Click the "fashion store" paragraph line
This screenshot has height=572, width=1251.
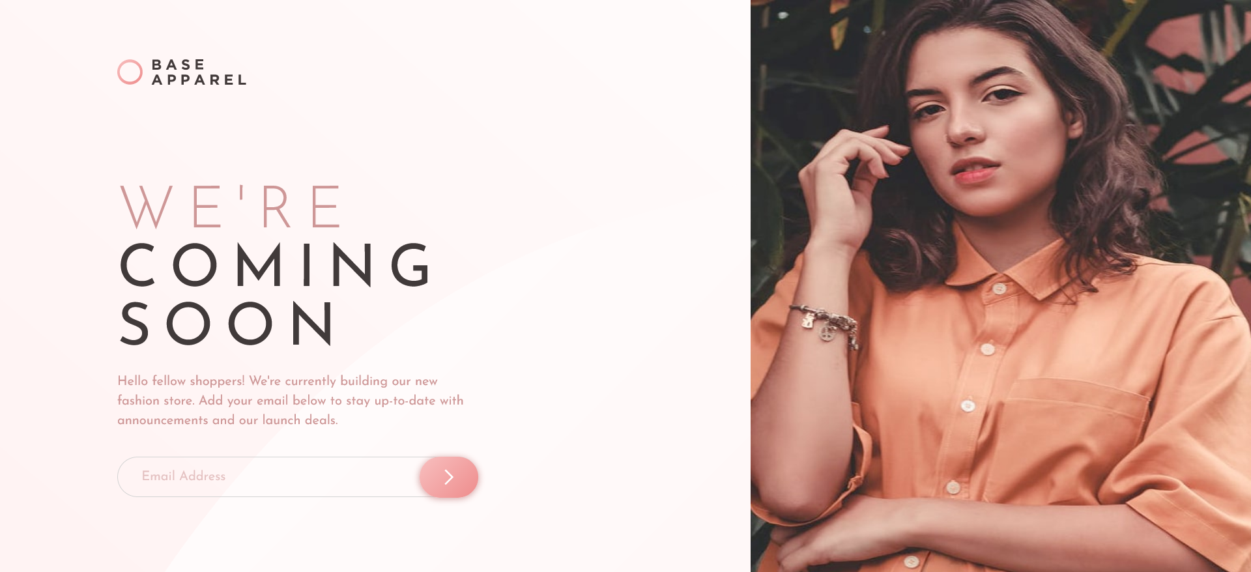tap(290, 401)
